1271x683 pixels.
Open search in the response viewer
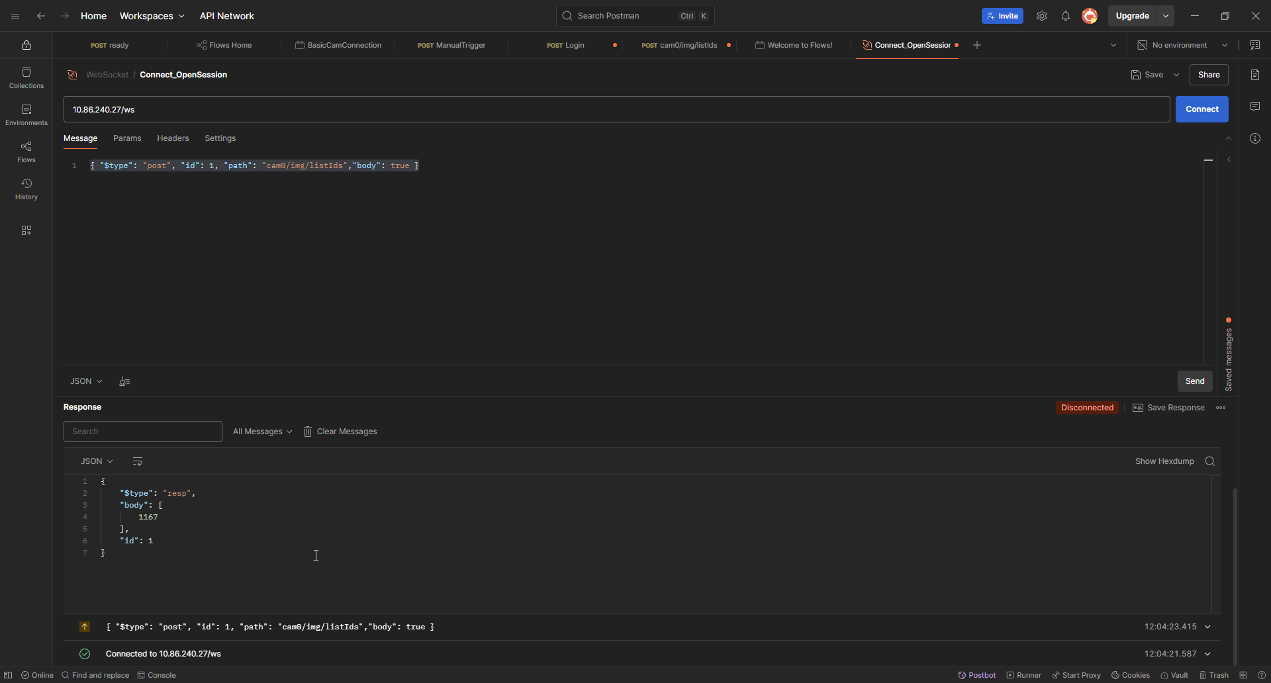(x=1210, y=461)
